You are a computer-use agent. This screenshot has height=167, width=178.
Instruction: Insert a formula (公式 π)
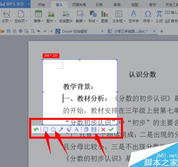click(159, 16)
